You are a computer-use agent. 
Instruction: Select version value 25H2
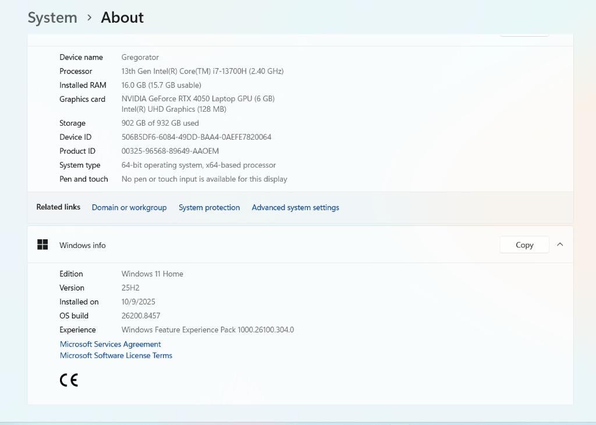(130, 288)
